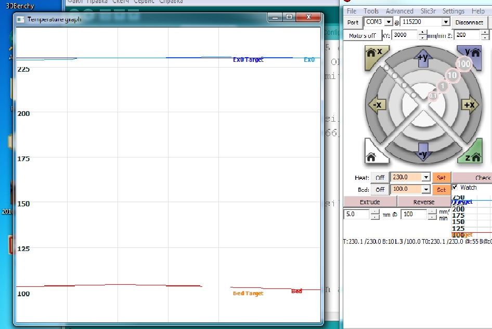Click the extrusion length field showing 5.0
This screenshot has width=492, height=329.
click(357, 214)
